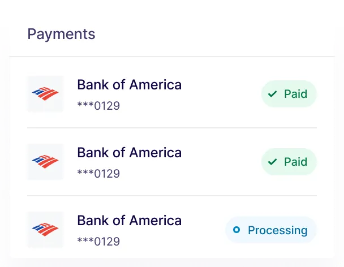Click the "Paid" text in the first badge
The image size is (344, 267).
(295, 94)
